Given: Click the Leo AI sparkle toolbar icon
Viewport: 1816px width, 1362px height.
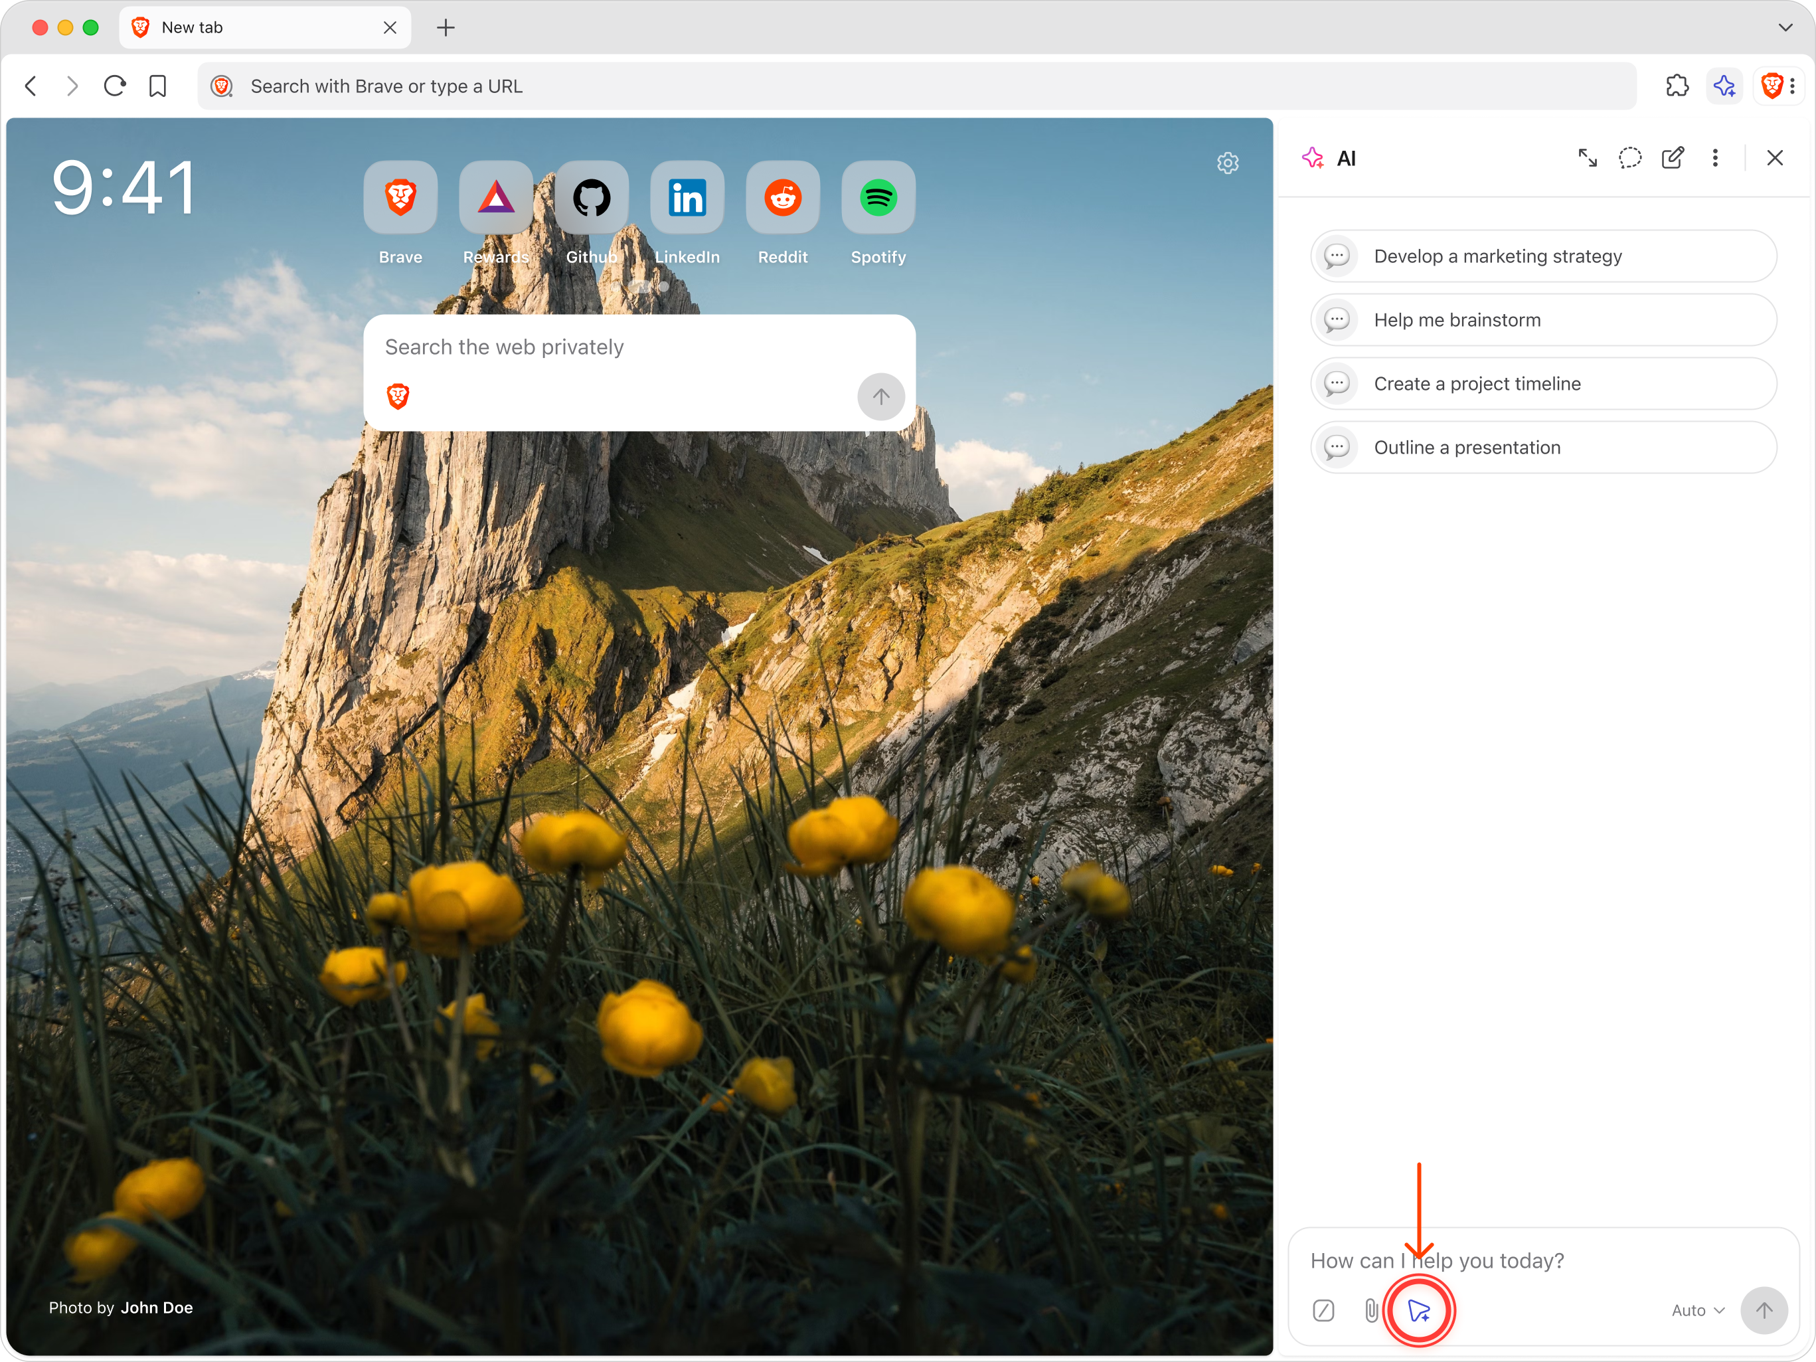Looking at the screenshot, I should (1724, 86).
